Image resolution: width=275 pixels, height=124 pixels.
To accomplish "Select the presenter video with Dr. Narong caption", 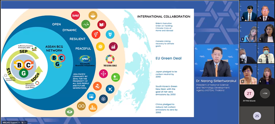I will [x=217, y=61].
